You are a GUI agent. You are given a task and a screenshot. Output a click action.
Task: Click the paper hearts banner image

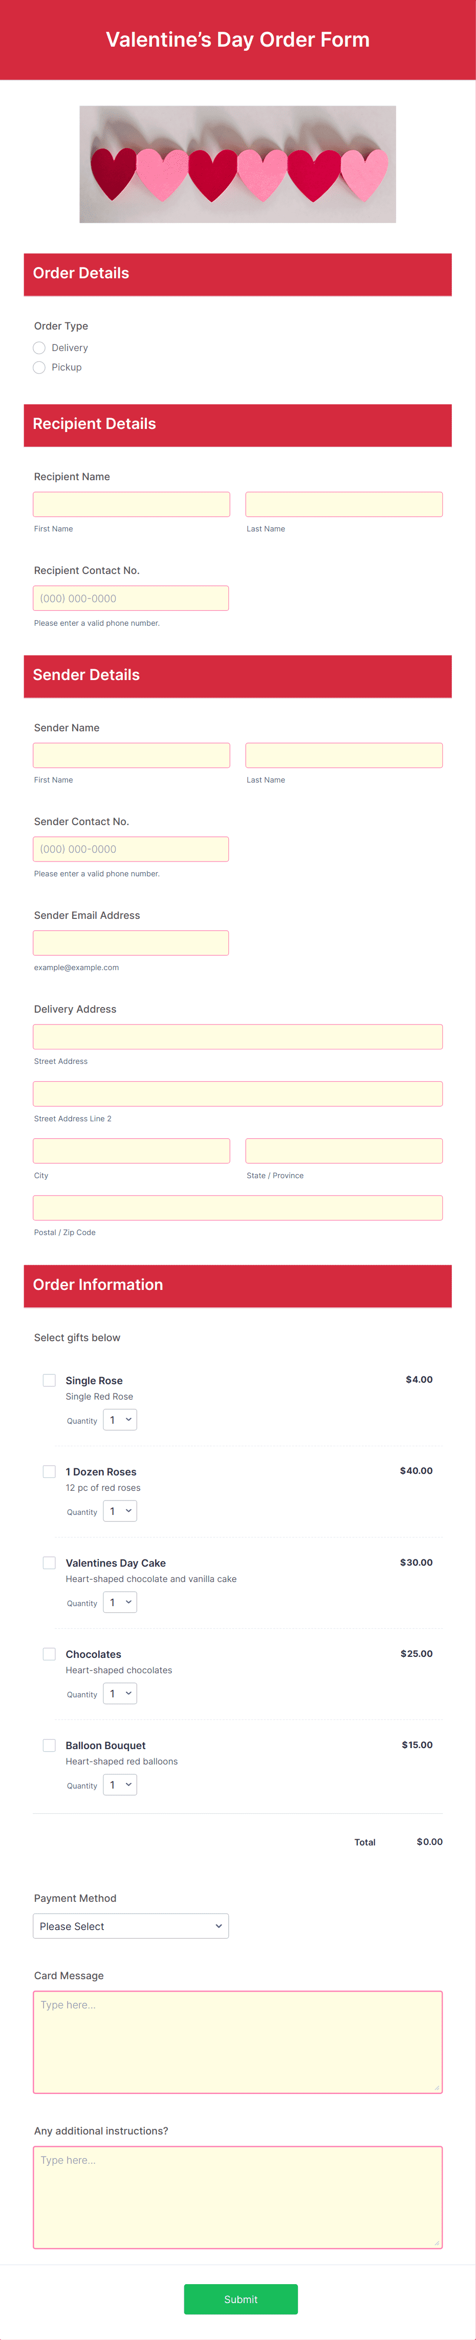[x=237, y=165]
